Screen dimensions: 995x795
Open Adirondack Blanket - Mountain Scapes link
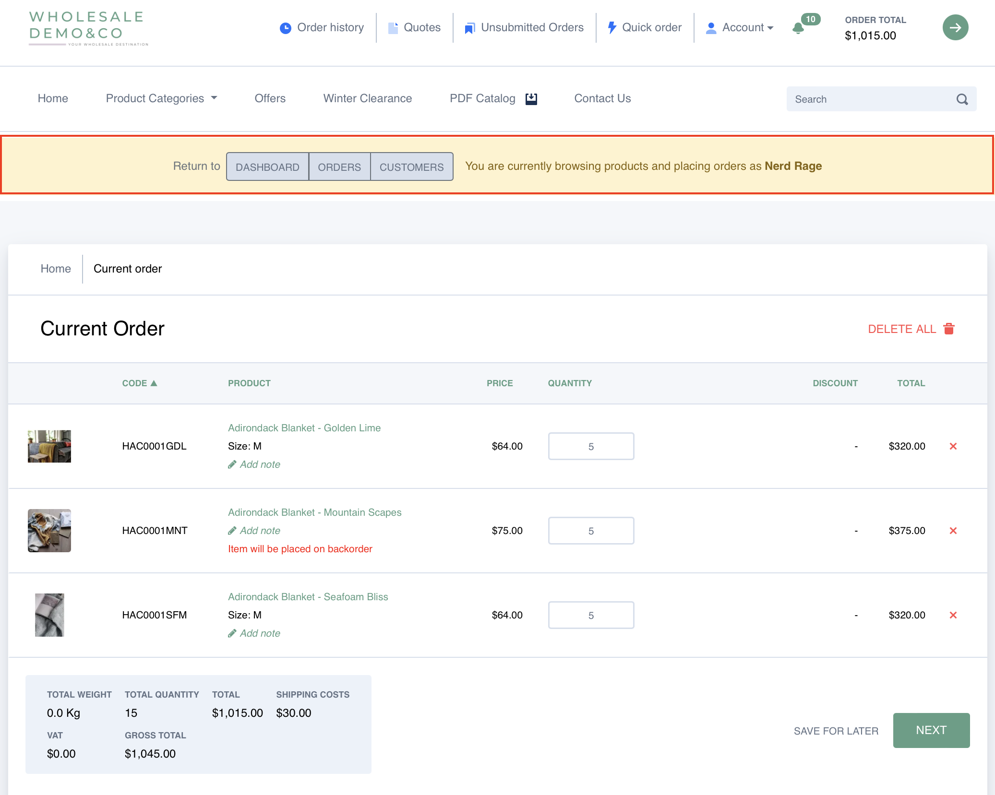[x=314, y=512]
